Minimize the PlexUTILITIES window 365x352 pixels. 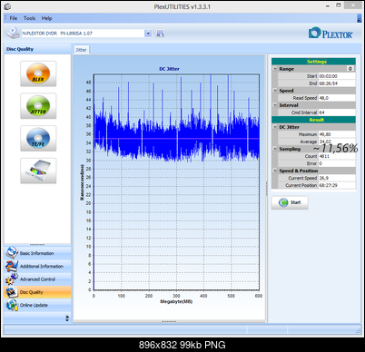tap(328, 5)
